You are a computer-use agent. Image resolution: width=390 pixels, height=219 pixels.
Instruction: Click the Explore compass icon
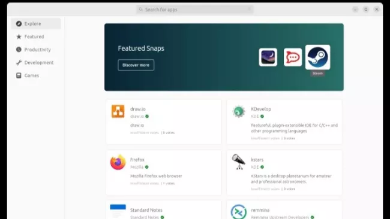(x=19, y=23)
